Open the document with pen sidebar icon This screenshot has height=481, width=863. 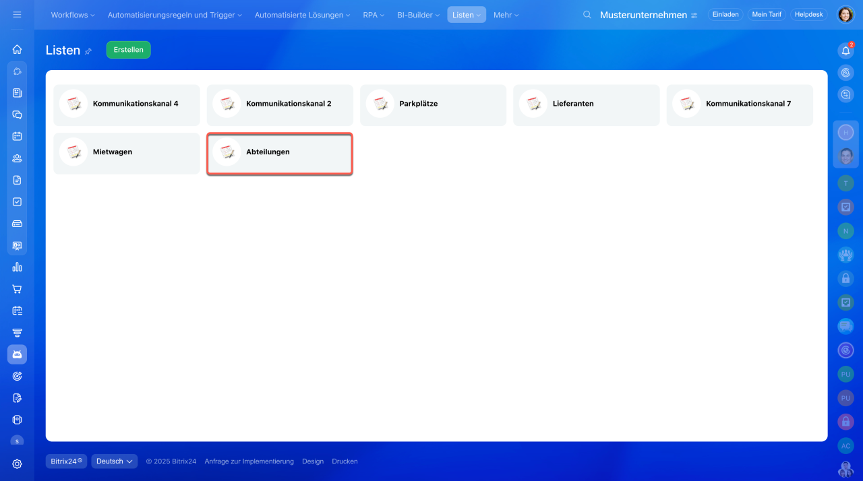coord(17,398)
